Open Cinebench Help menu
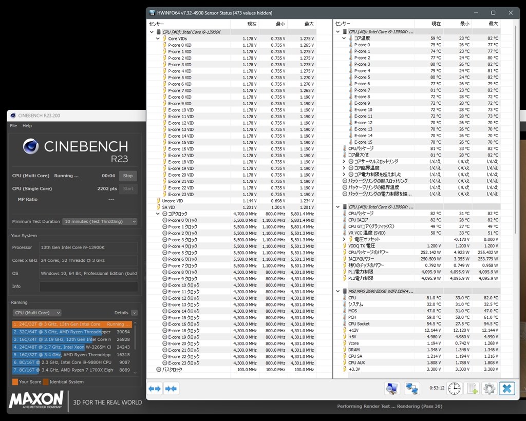Screen dimensions: 526x421 pyautogui.click(x=27, y=126)
